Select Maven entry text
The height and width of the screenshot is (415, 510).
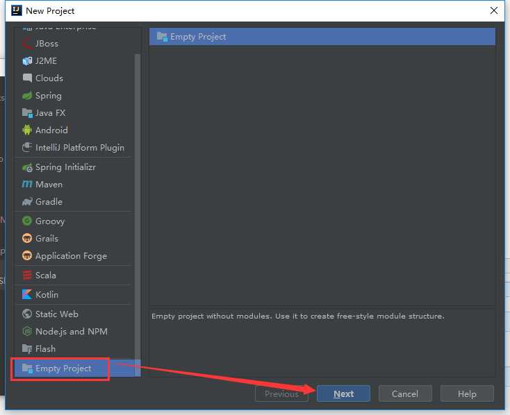tap(49, 185)
